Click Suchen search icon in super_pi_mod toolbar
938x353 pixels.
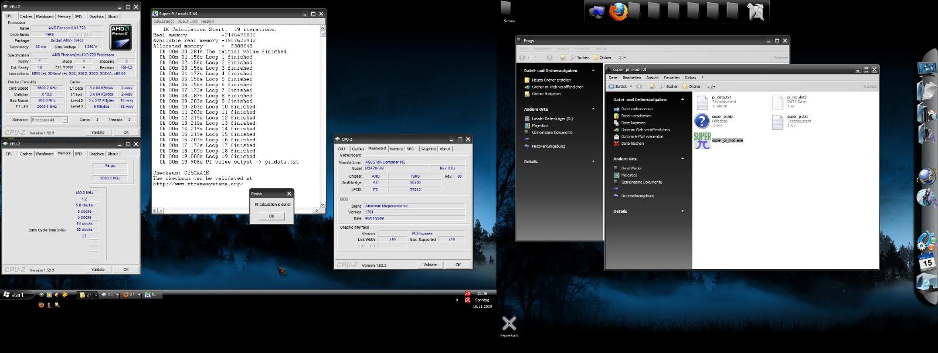(x=668, y=86)
